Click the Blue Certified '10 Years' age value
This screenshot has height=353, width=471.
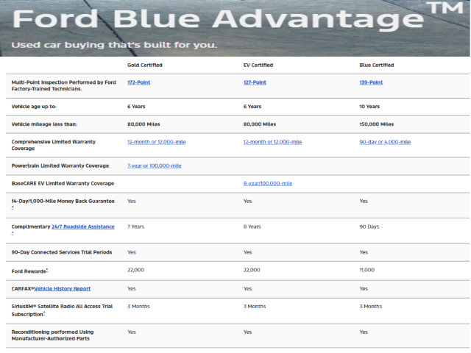coord(369,106)
